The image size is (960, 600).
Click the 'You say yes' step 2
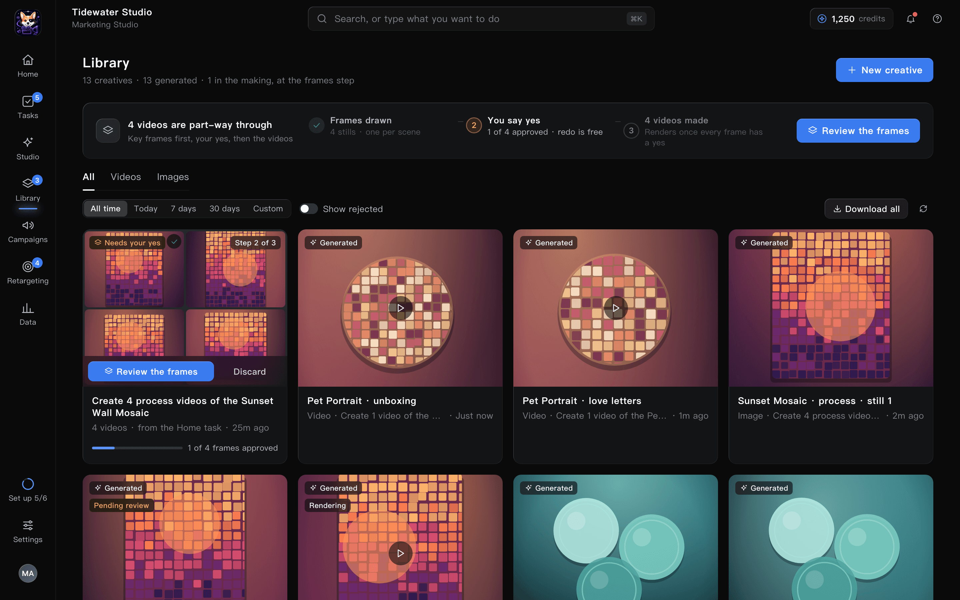tap(534, 126)
